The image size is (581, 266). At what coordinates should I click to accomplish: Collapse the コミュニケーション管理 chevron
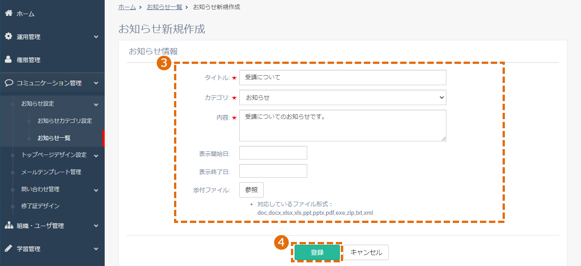(96, 83)
